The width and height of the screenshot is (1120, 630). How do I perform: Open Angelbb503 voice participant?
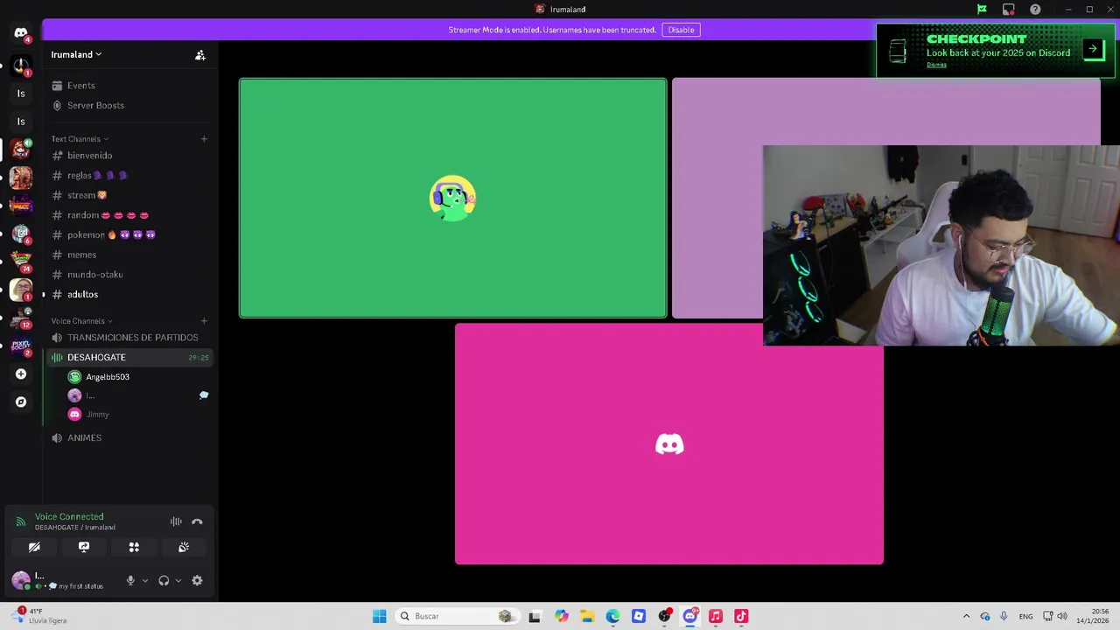138,377
